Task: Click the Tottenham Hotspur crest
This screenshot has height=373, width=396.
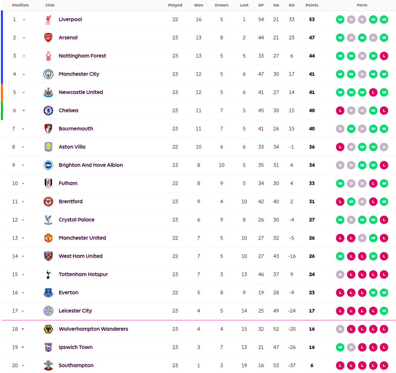Action: point(48,275)
